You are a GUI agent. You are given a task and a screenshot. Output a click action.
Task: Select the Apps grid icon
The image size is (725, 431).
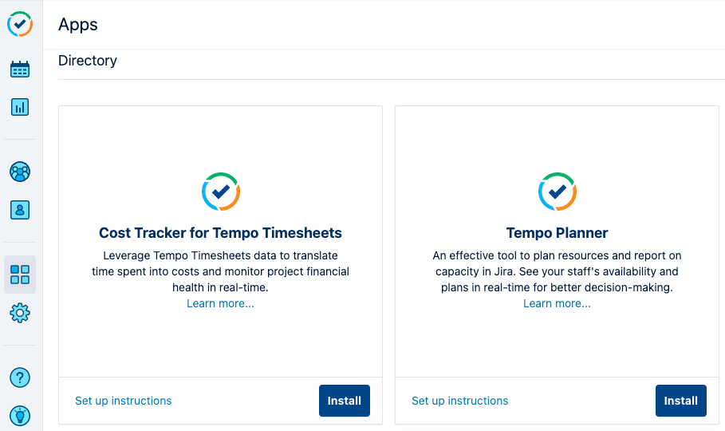pyautogui.click(x=20, y=275)
